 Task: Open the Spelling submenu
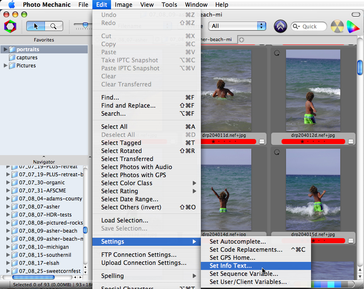click(x=147, y=276)
